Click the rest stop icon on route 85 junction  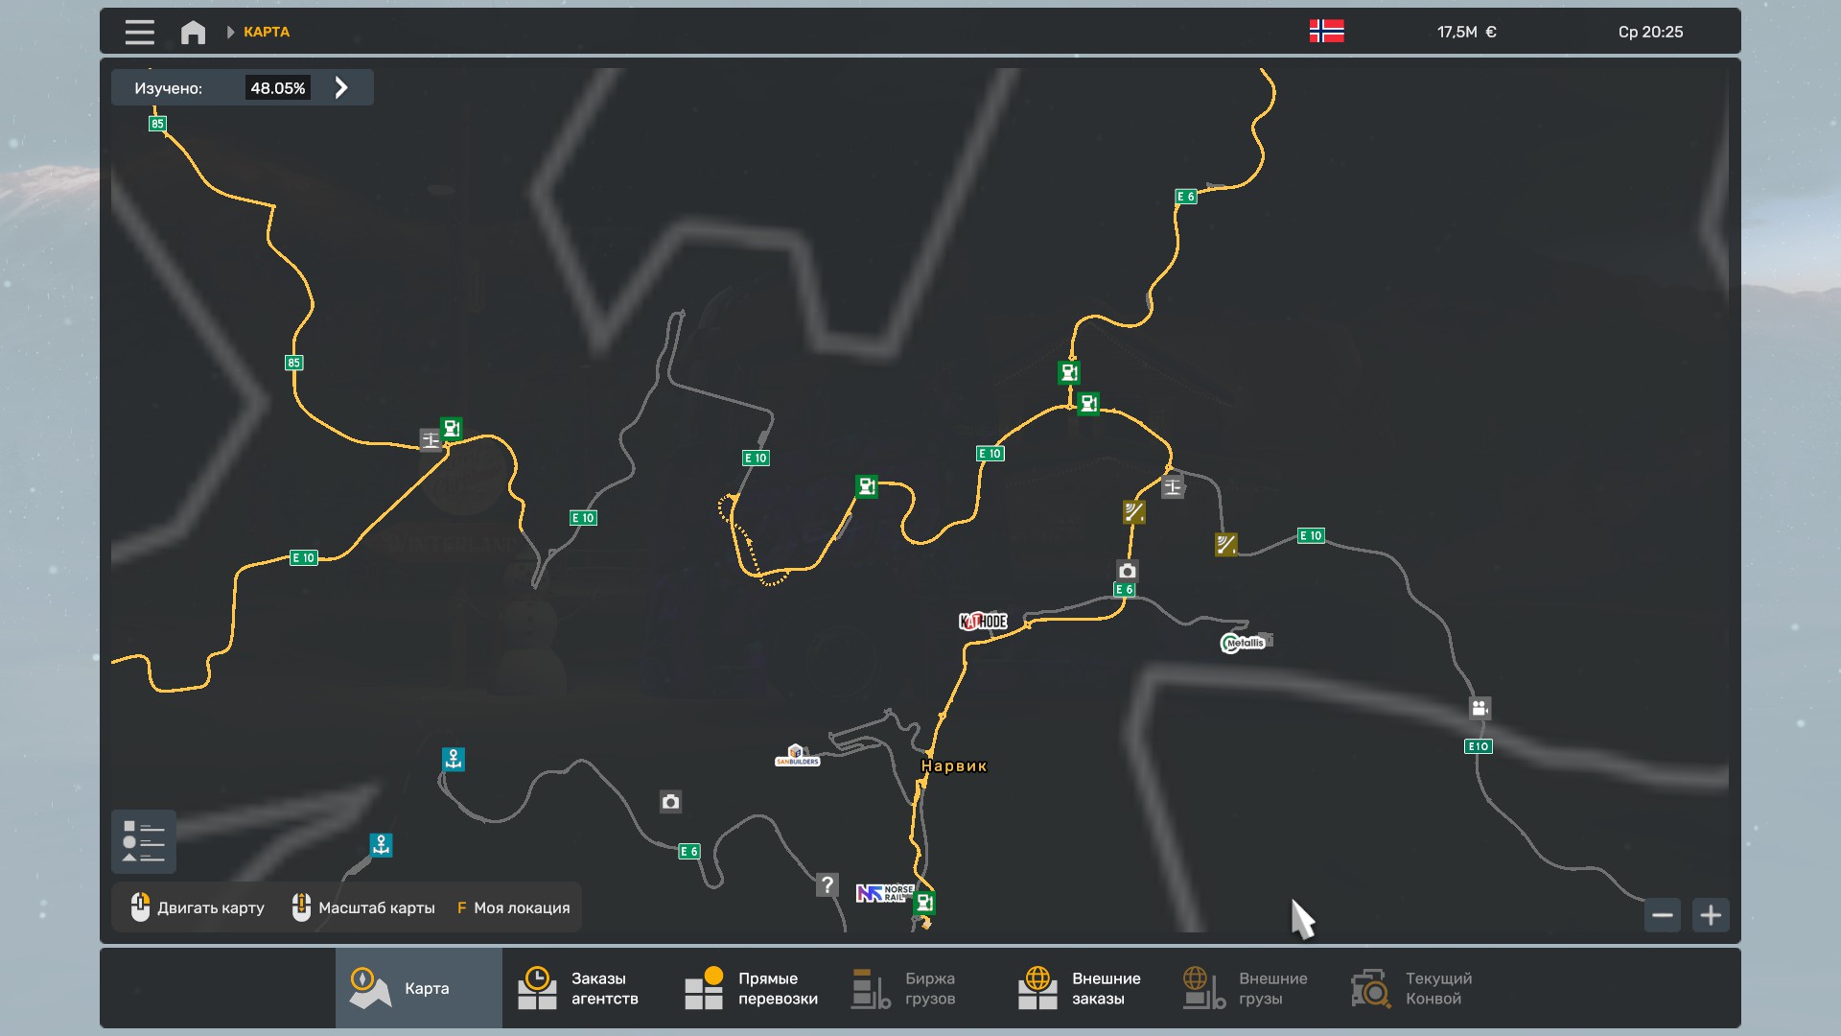[431, 440]
